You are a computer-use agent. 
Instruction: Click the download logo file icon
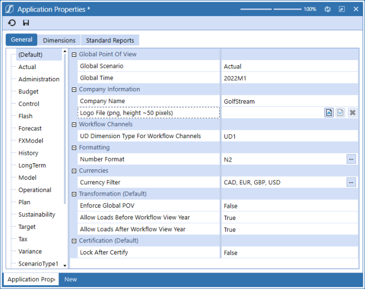[x=340, y=112]
